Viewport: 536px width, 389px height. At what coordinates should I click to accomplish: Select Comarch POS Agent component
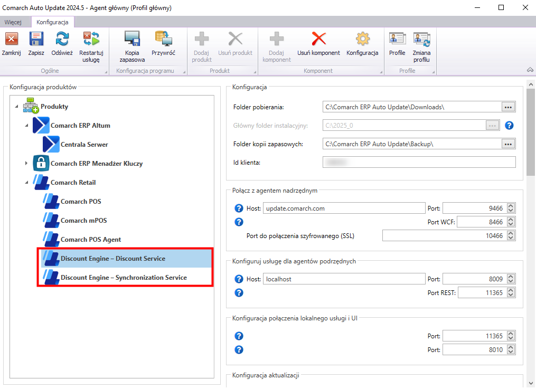pyautogui.click(x=91, y=240)
